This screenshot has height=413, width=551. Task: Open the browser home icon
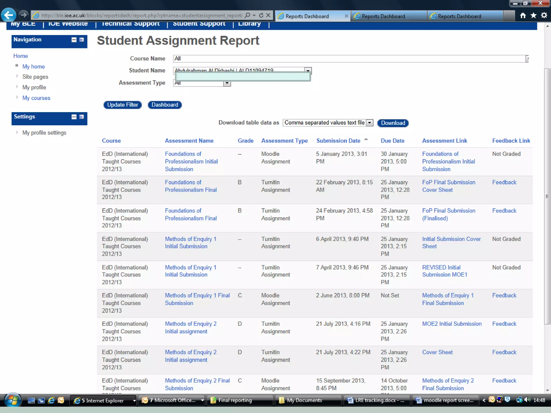523,16
